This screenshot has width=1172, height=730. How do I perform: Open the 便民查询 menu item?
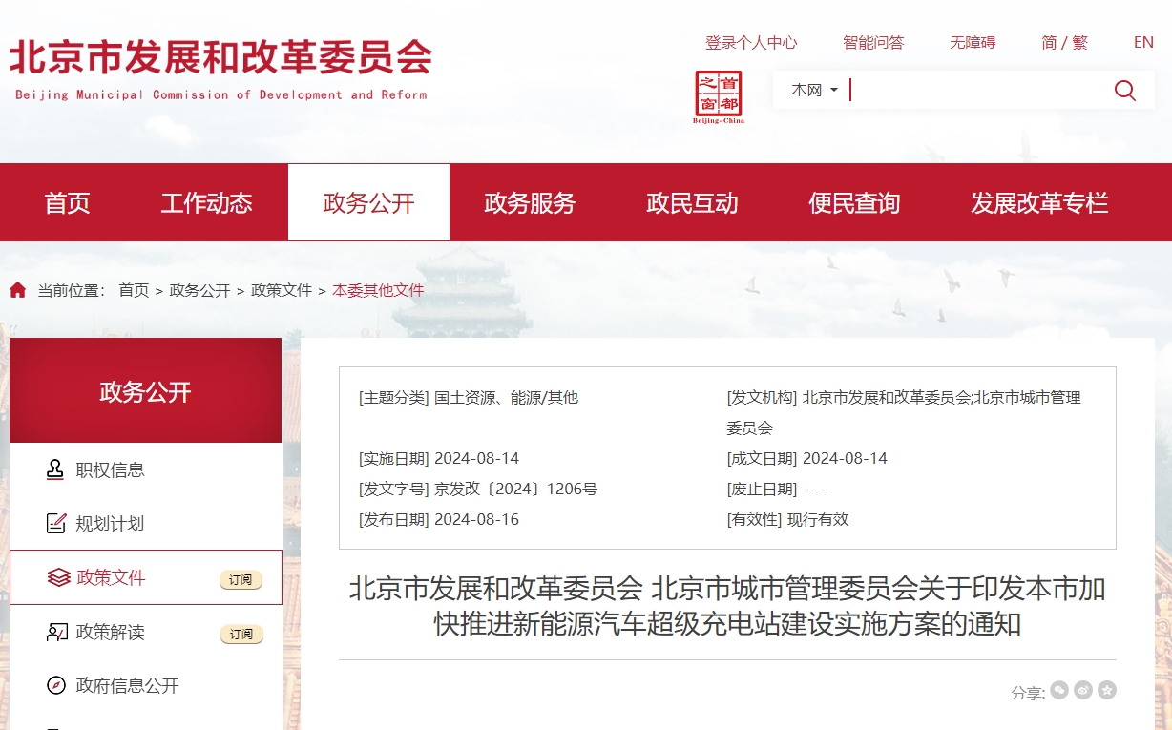pos(854,202)
